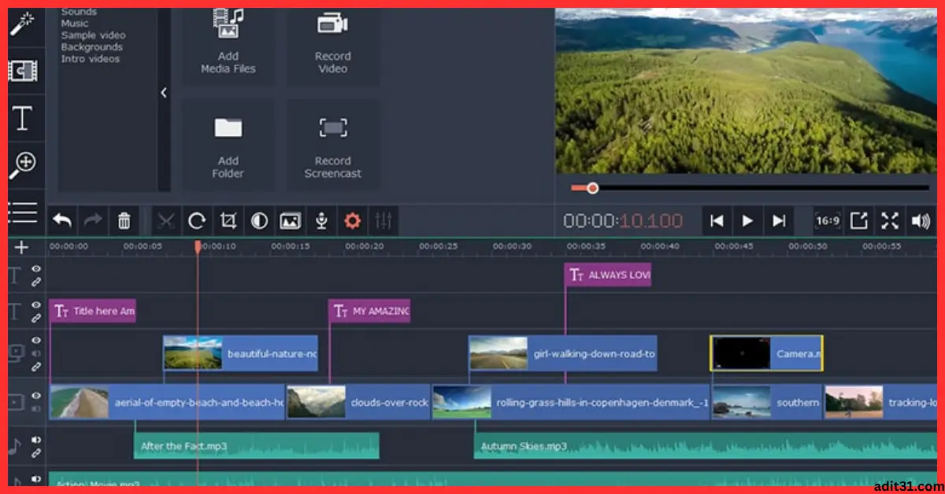The height and width of the screenshot is (494, 945).
Task: Open the magic wand filters tool in sidebar
Action: click(x=21, y=22)
